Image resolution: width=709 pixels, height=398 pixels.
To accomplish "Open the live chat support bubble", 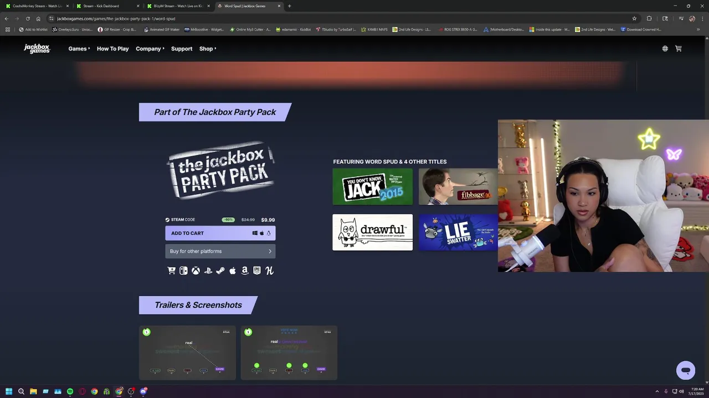I will 686,370.
